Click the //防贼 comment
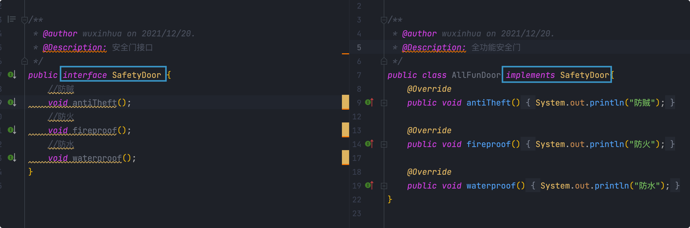This screenshot has height=228, width=690. point(61,89)
